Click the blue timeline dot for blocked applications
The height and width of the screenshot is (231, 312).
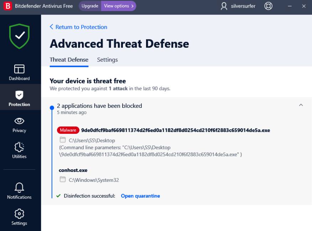(52, 108)
